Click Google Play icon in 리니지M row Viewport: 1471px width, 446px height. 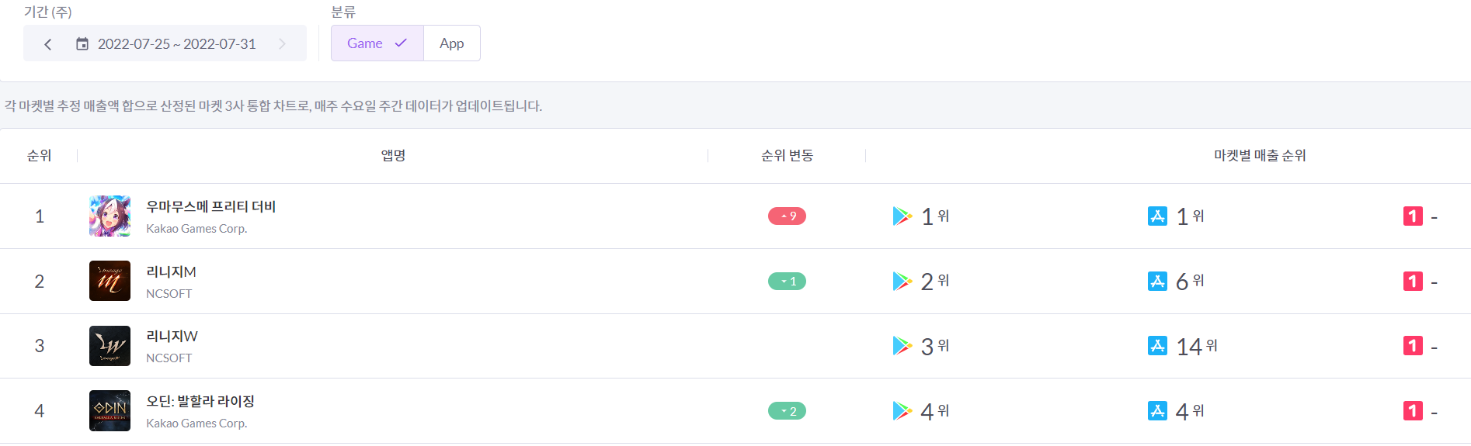point(902,281)
